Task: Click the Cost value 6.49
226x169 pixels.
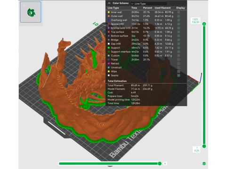Action: click(133, 92)
